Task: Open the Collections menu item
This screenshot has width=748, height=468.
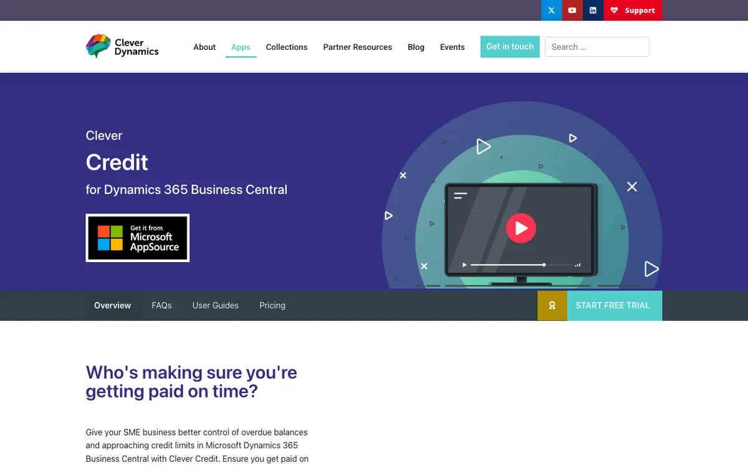Action: pos(287,47)
